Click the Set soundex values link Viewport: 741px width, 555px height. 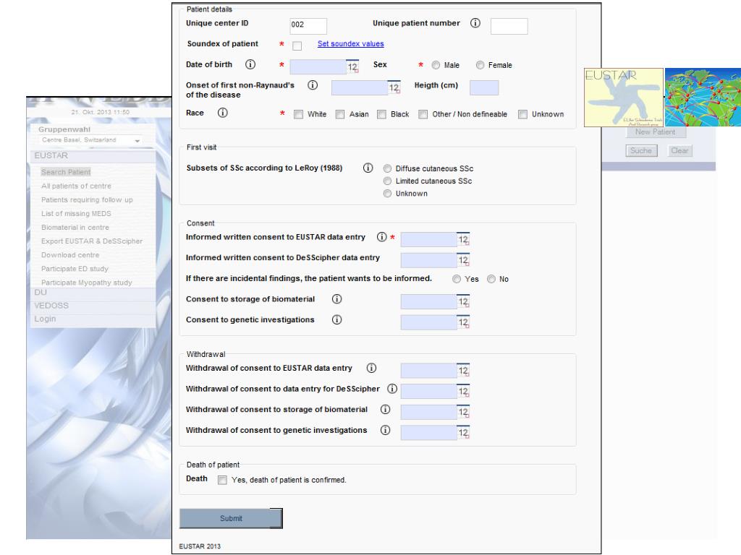click(x=351, y=44)
